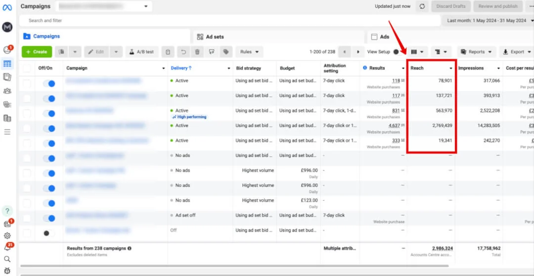Sort by the Delivery column header
This screenshot has height=276, width=534.
(x=181, y=68)
